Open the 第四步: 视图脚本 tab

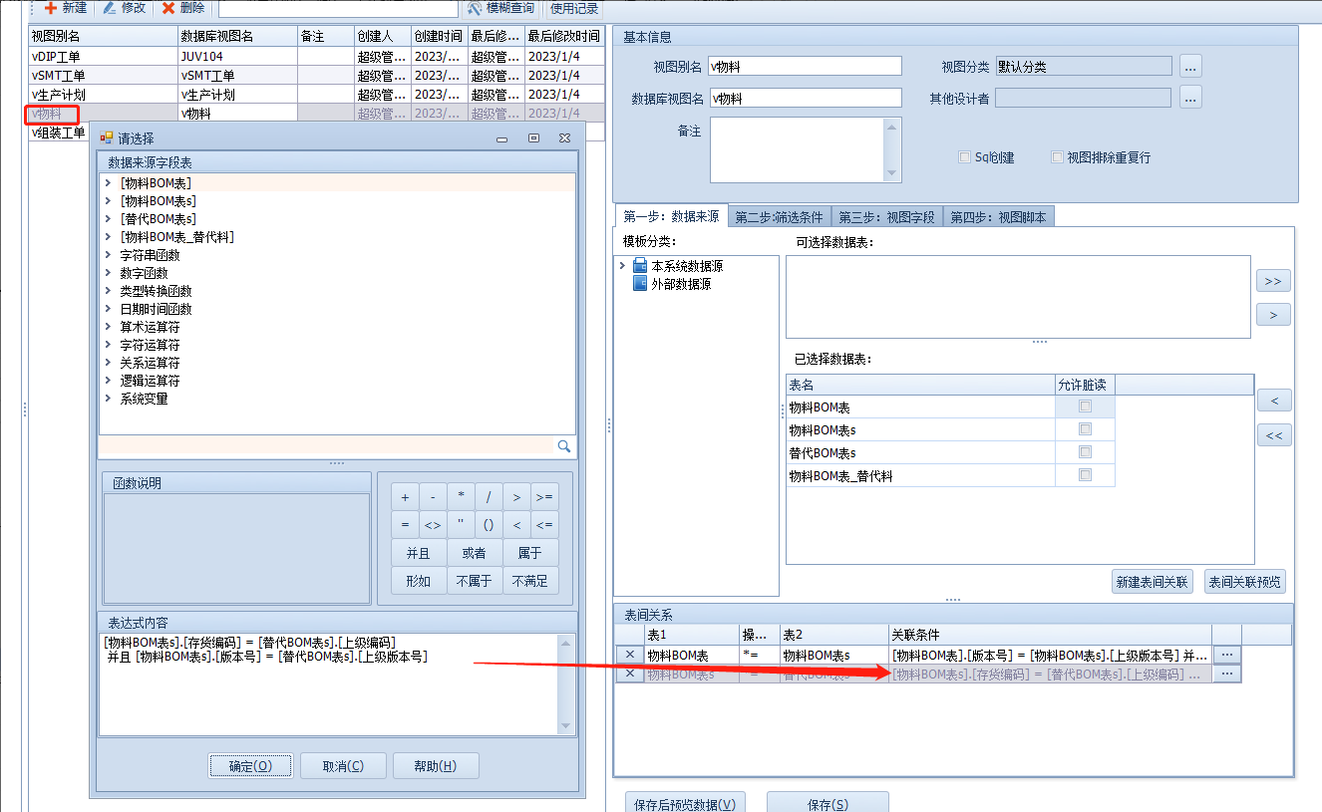point(997,217)
